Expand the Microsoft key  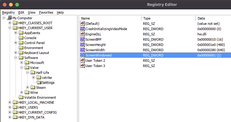21,62
